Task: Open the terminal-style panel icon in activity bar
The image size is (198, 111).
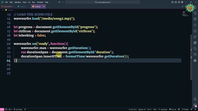Action: tap(195, 31)
